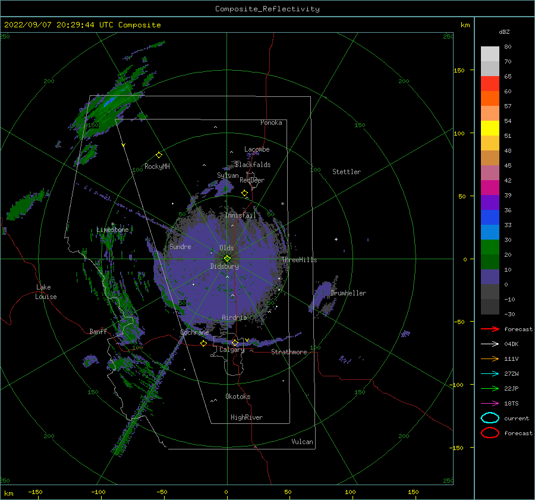Click the Lake Louise label
Screen dimensions: 535x500
point(46,292)
